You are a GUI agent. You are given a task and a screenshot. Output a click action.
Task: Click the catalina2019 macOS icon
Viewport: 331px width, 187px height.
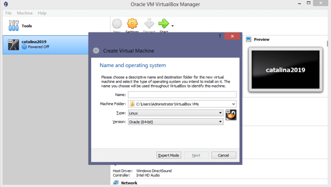14,45
